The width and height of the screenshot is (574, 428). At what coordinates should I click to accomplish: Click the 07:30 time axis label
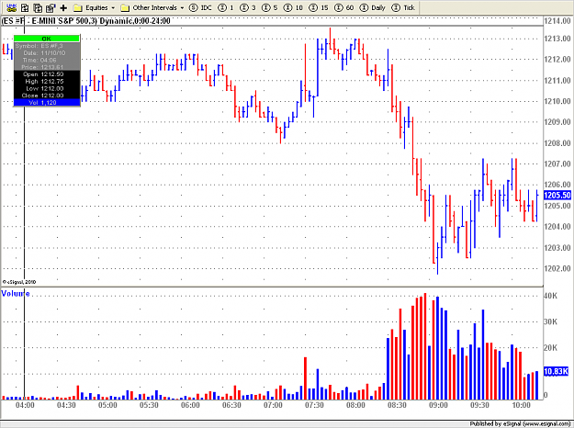coord(314,405)
